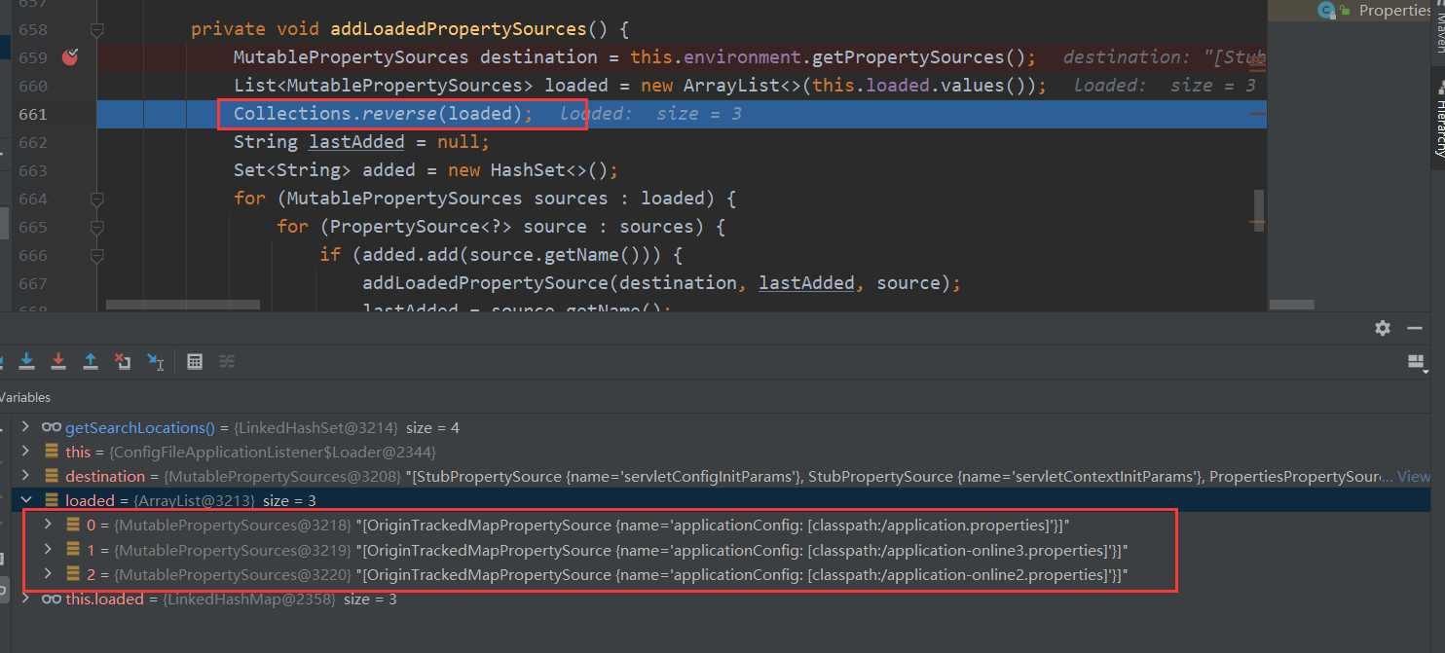Hide the debug panel with minimize dash

[1415, 328]
